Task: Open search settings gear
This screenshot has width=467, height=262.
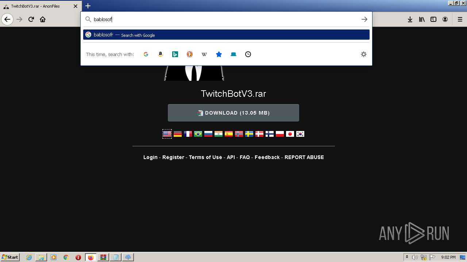Action: coord(364,54)
